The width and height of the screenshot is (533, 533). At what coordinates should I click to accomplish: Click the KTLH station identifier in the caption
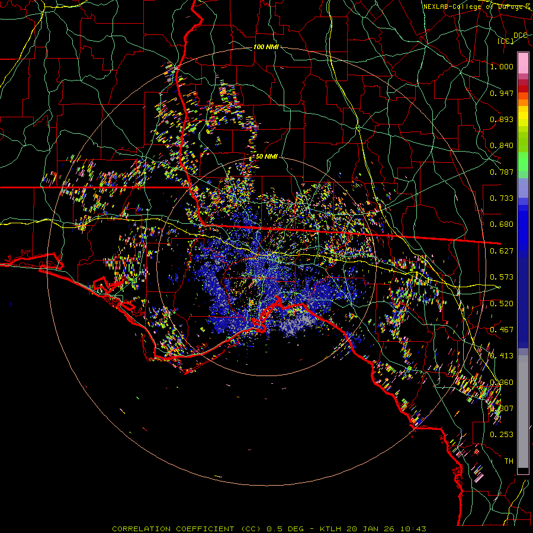tap(330, 529)
